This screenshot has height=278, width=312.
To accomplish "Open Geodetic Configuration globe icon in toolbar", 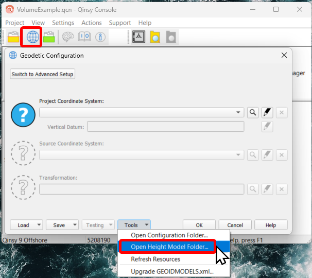I will [x=33, y=37].
